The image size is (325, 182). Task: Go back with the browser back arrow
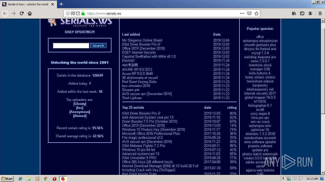5,13
